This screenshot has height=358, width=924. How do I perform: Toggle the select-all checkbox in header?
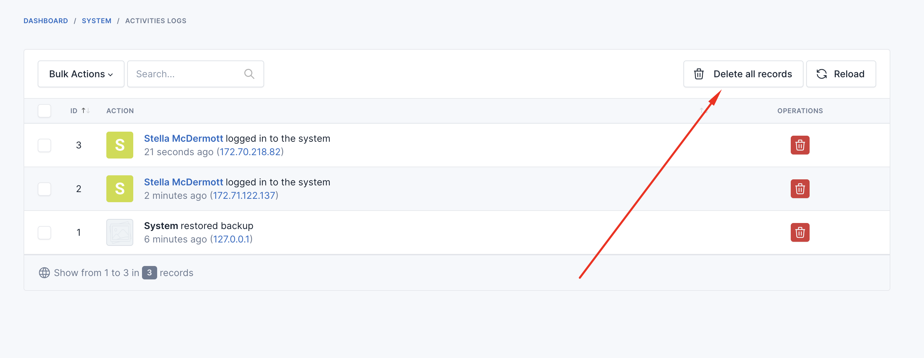(44, 110)
